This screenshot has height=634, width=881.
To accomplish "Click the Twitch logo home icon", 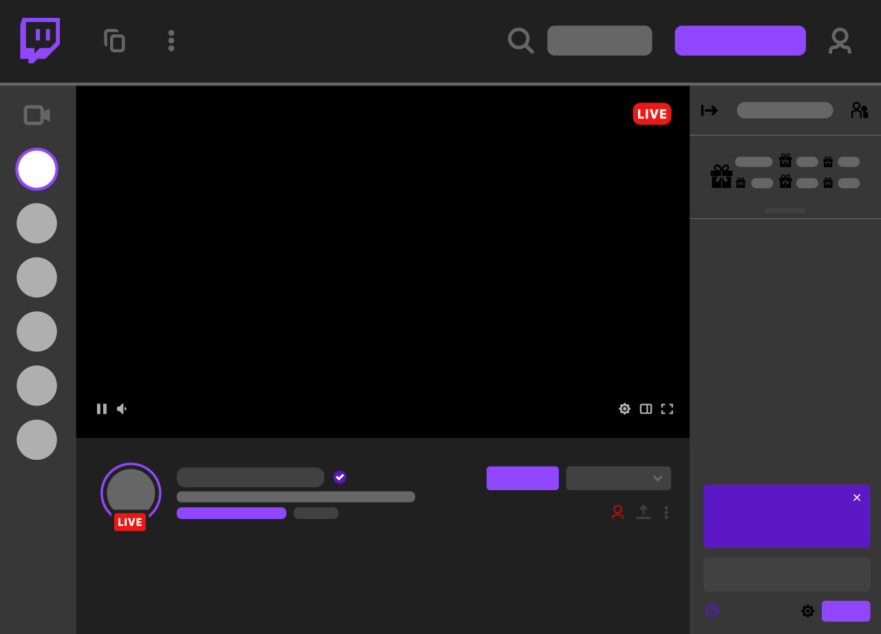I will click(40, 41).
